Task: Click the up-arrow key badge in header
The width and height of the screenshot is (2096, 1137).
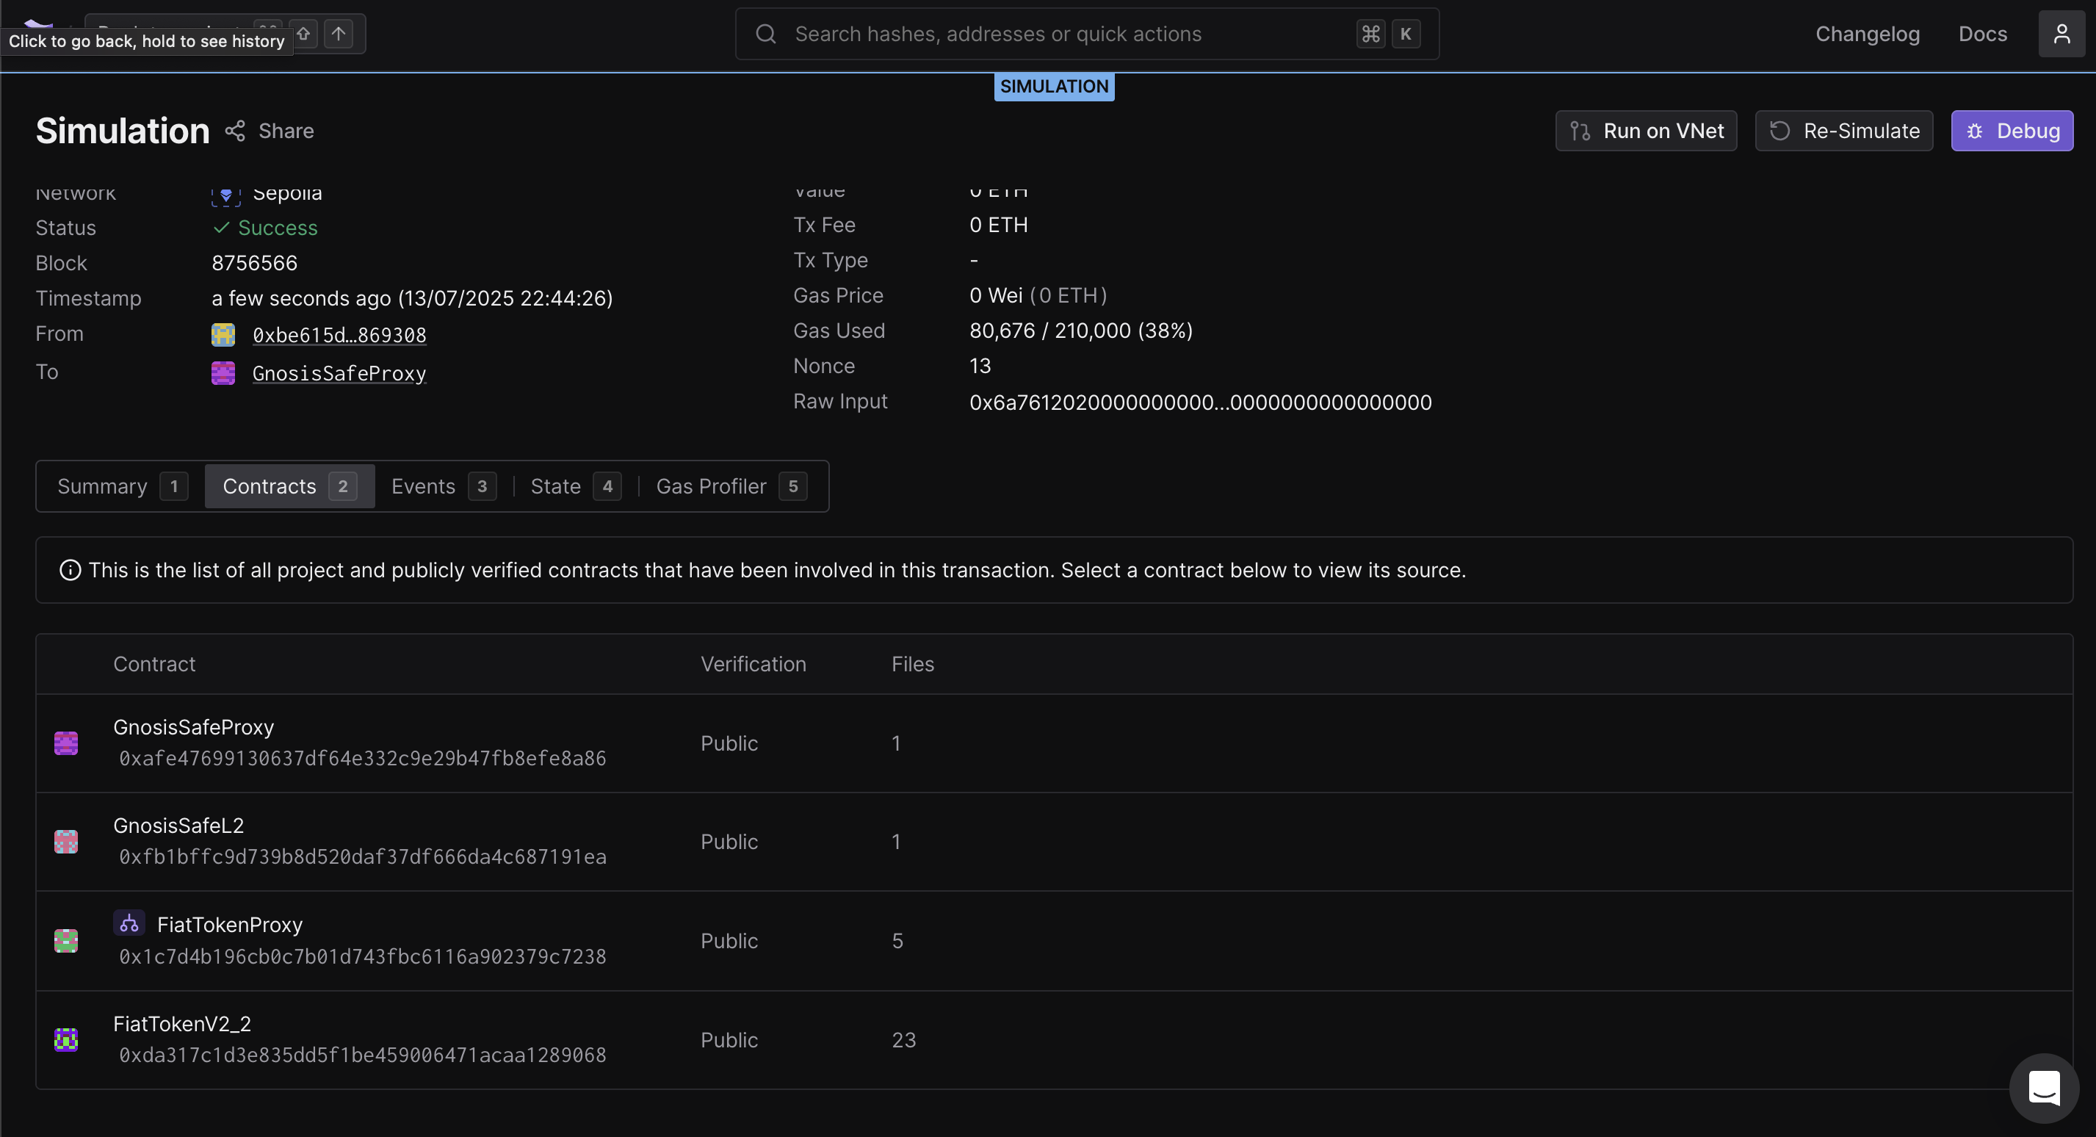Action: (x=339, y=35)
